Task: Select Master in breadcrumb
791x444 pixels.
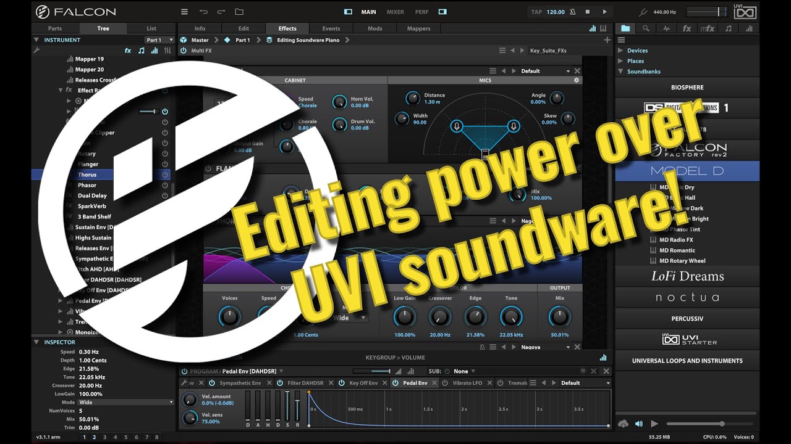Action: point(200,40)
